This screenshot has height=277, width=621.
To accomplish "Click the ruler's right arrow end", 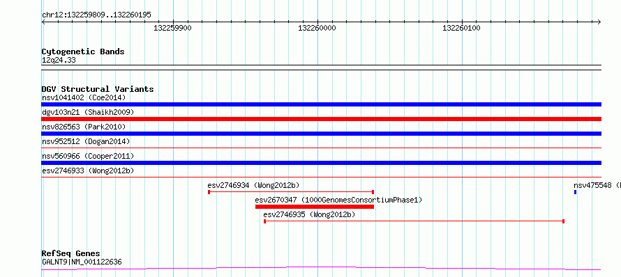I will pyautogui.click(x=599, y=22).
